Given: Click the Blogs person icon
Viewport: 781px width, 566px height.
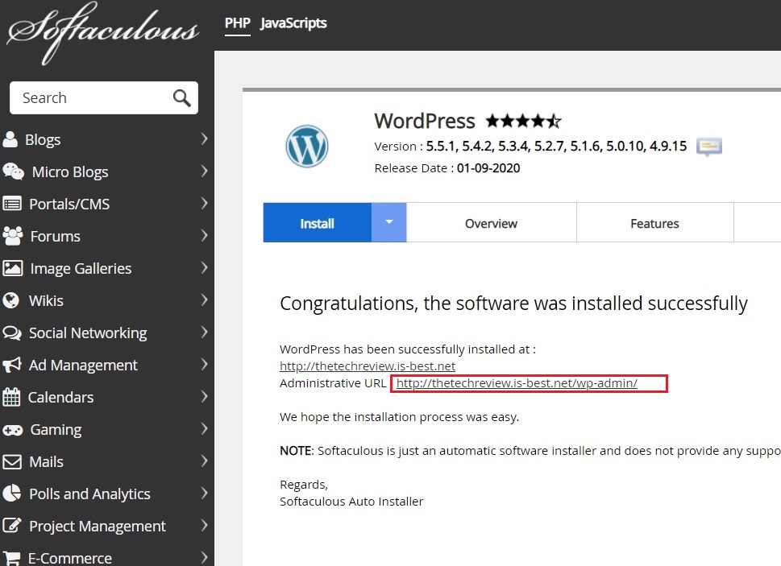Looking at the screenshot, I should coord(10,139).
